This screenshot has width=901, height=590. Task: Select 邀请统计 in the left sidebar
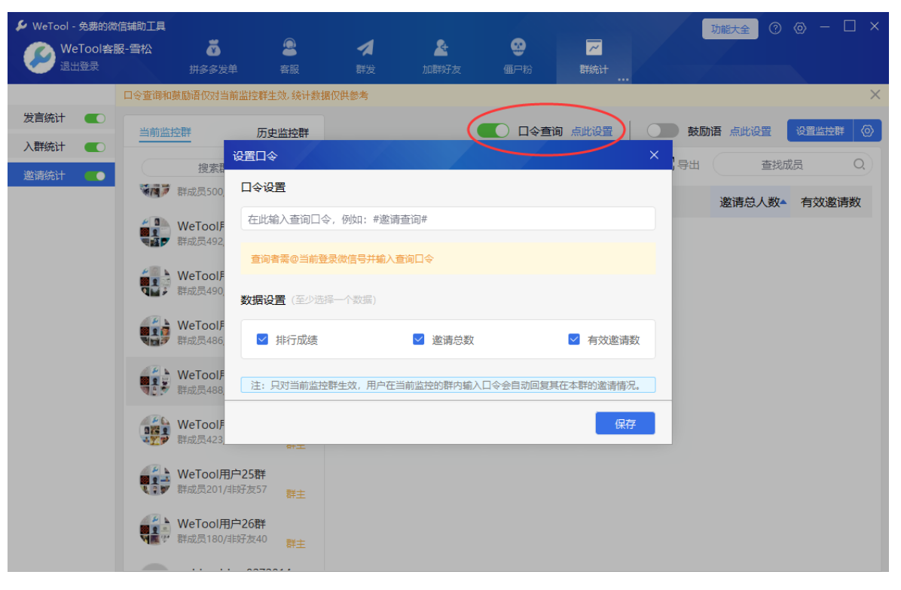click(x=44, y=175)
